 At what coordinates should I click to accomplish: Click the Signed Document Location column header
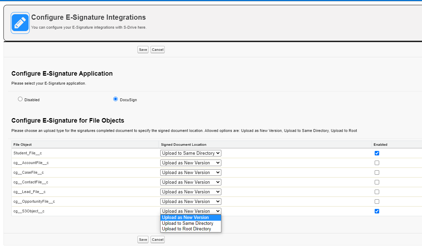184,144
